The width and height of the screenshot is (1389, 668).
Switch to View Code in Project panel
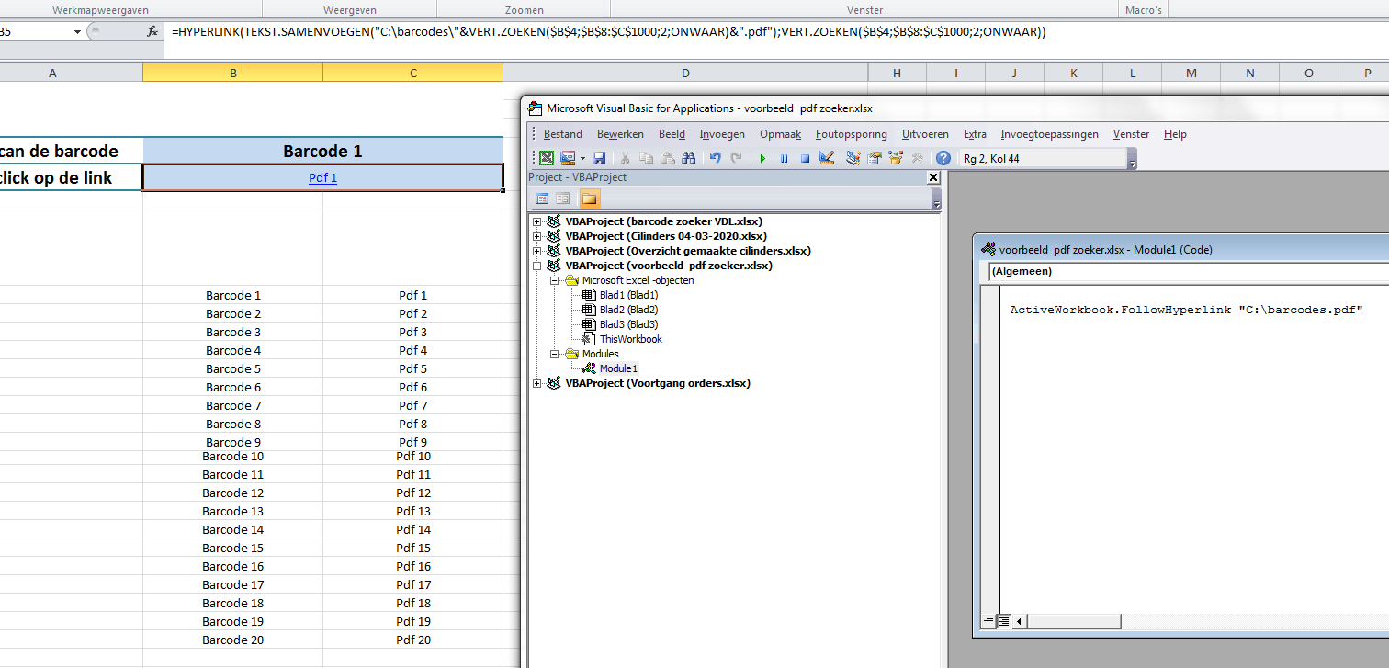click(542, 198)
